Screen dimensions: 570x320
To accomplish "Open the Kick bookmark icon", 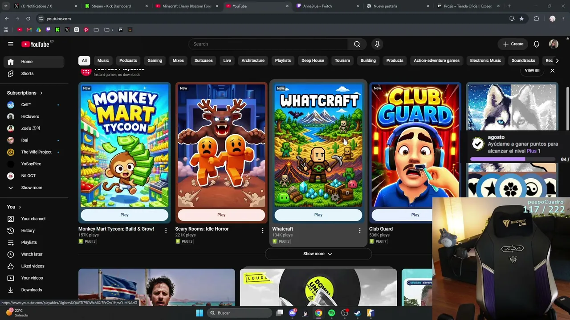I will (x=57, y=30).
